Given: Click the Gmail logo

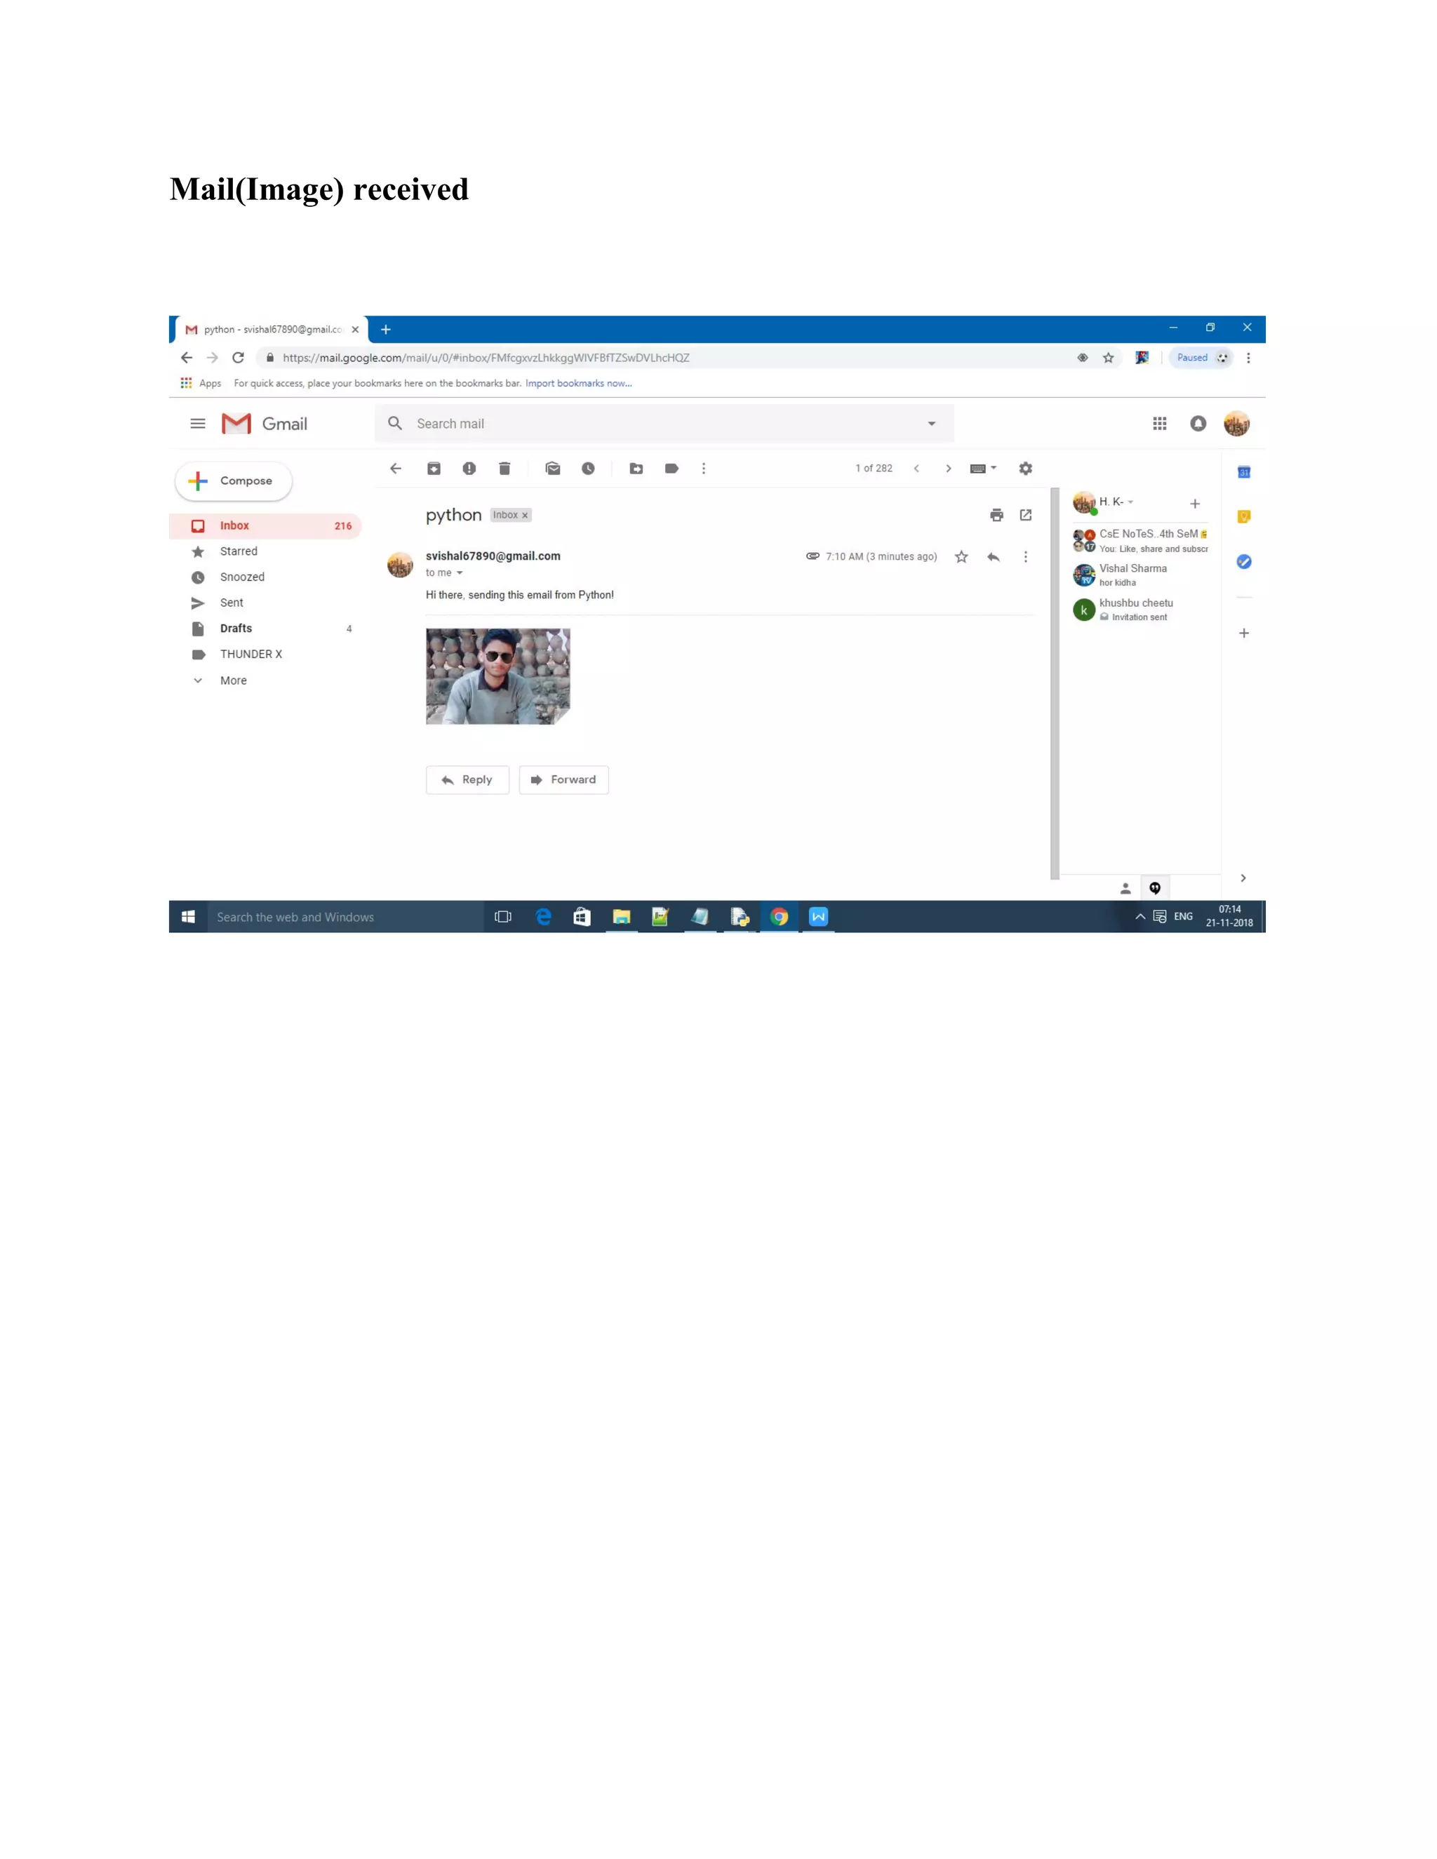Looking at the screenshot, I should click(264, 423).
